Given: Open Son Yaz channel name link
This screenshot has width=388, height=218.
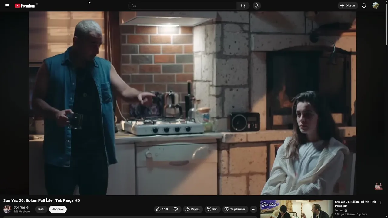Looking at the screenshot, I should 19,207.
